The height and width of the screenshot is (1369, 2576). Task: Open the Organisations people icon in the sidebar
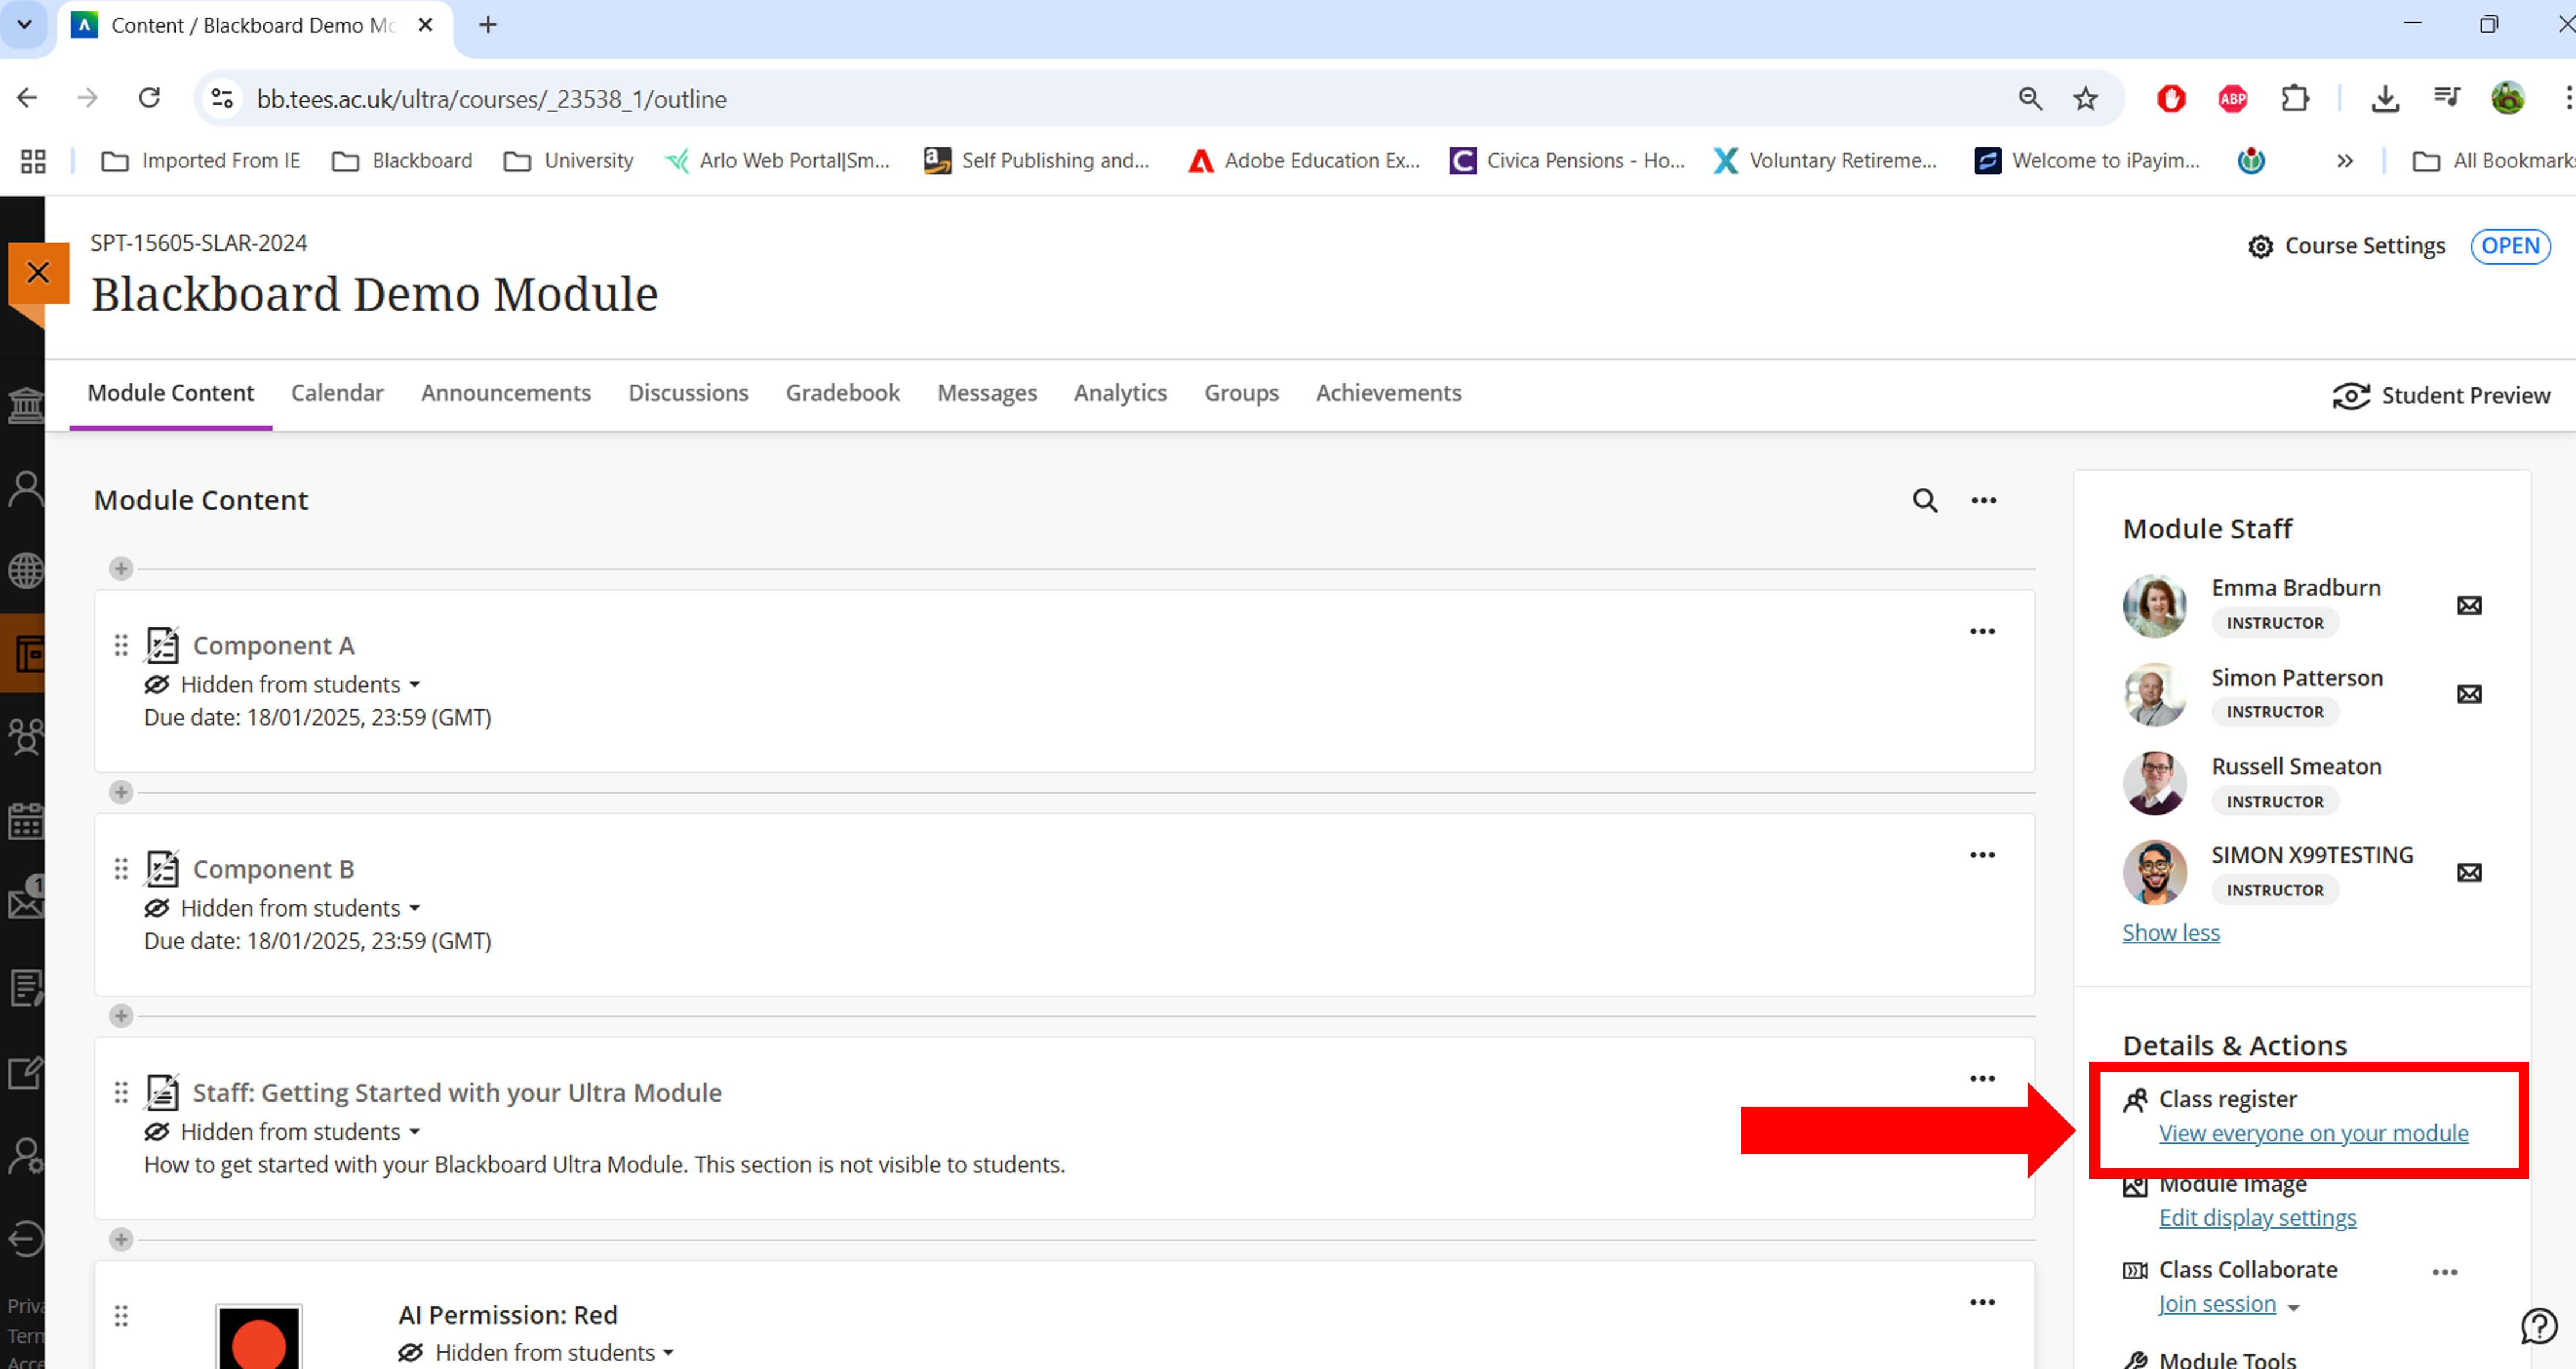[25, 737]
